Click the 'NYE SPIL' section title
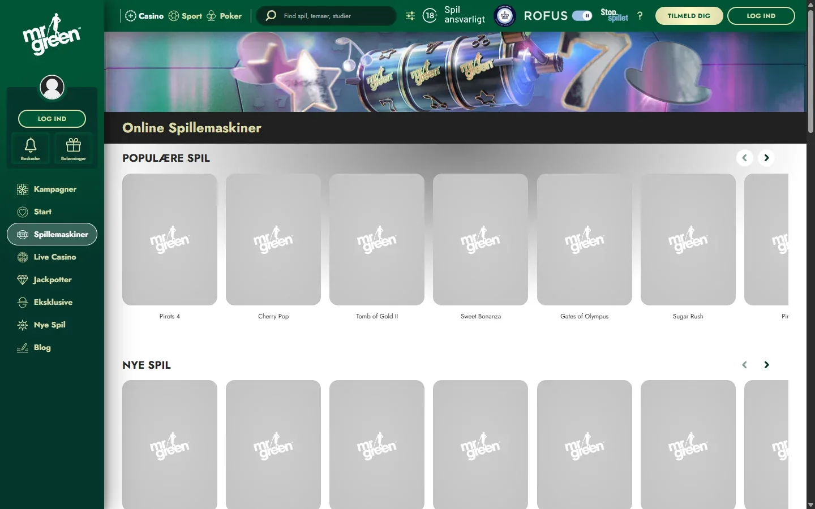Screen dimensions: 815x509 click(147, 365)
